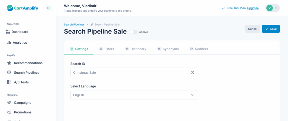Open Promotions megaphone item

point(22,112)
